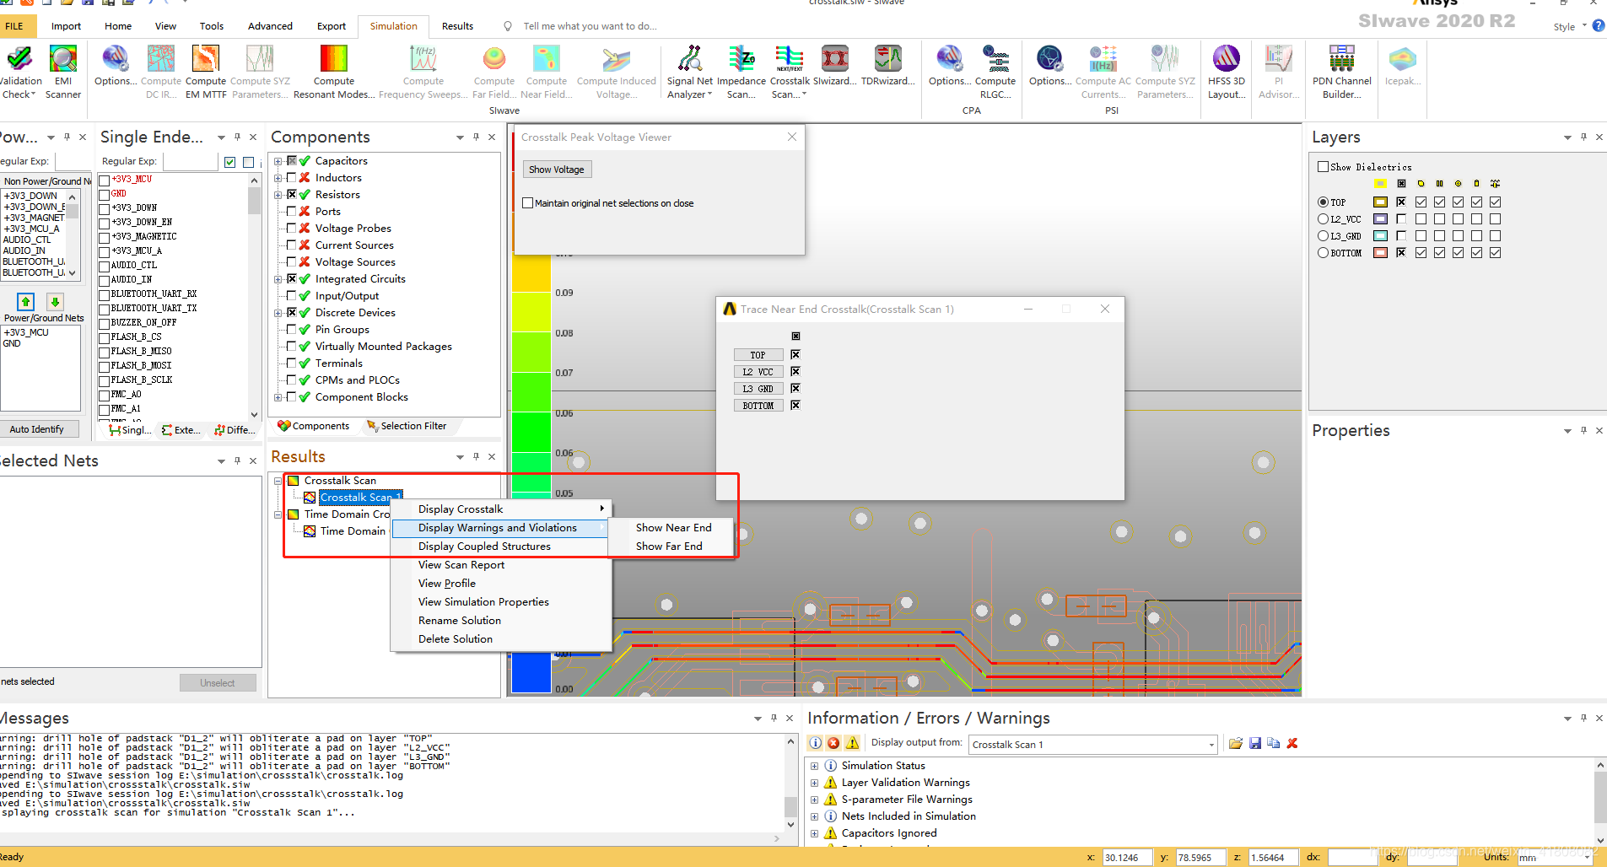Select the BOTTOM layer radio button
The image size is (1607, 867).
coord(1323,253)
